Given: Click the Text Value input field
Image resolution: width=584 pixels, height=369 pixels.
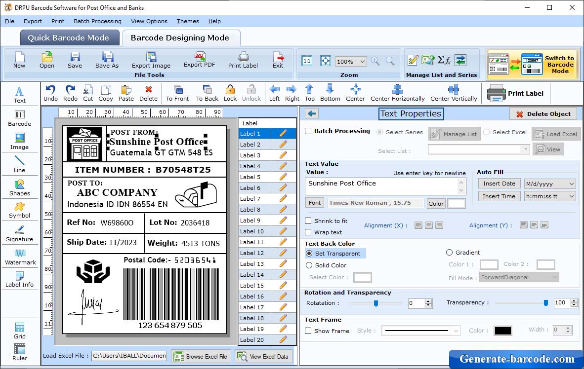Looking at the screenshot, I should 385,186.
